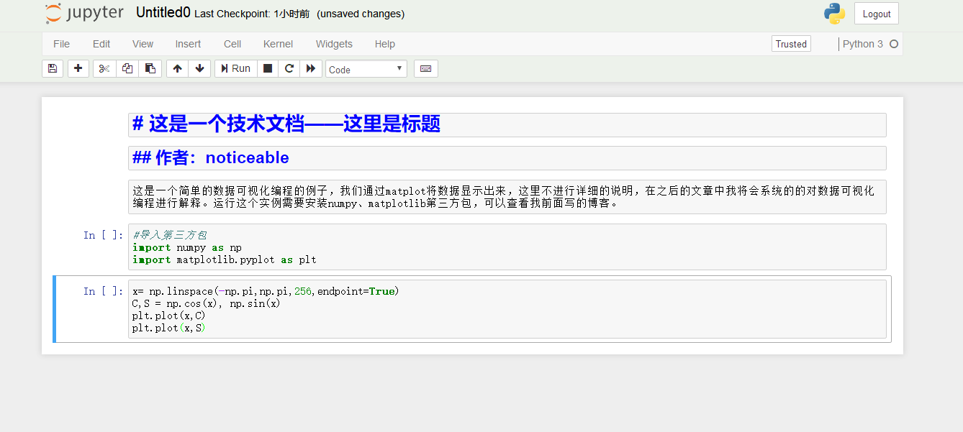963x432 pixels.
Task: Click the 'In [ ]:' prompt of selected cell
Action: (104, 291)
